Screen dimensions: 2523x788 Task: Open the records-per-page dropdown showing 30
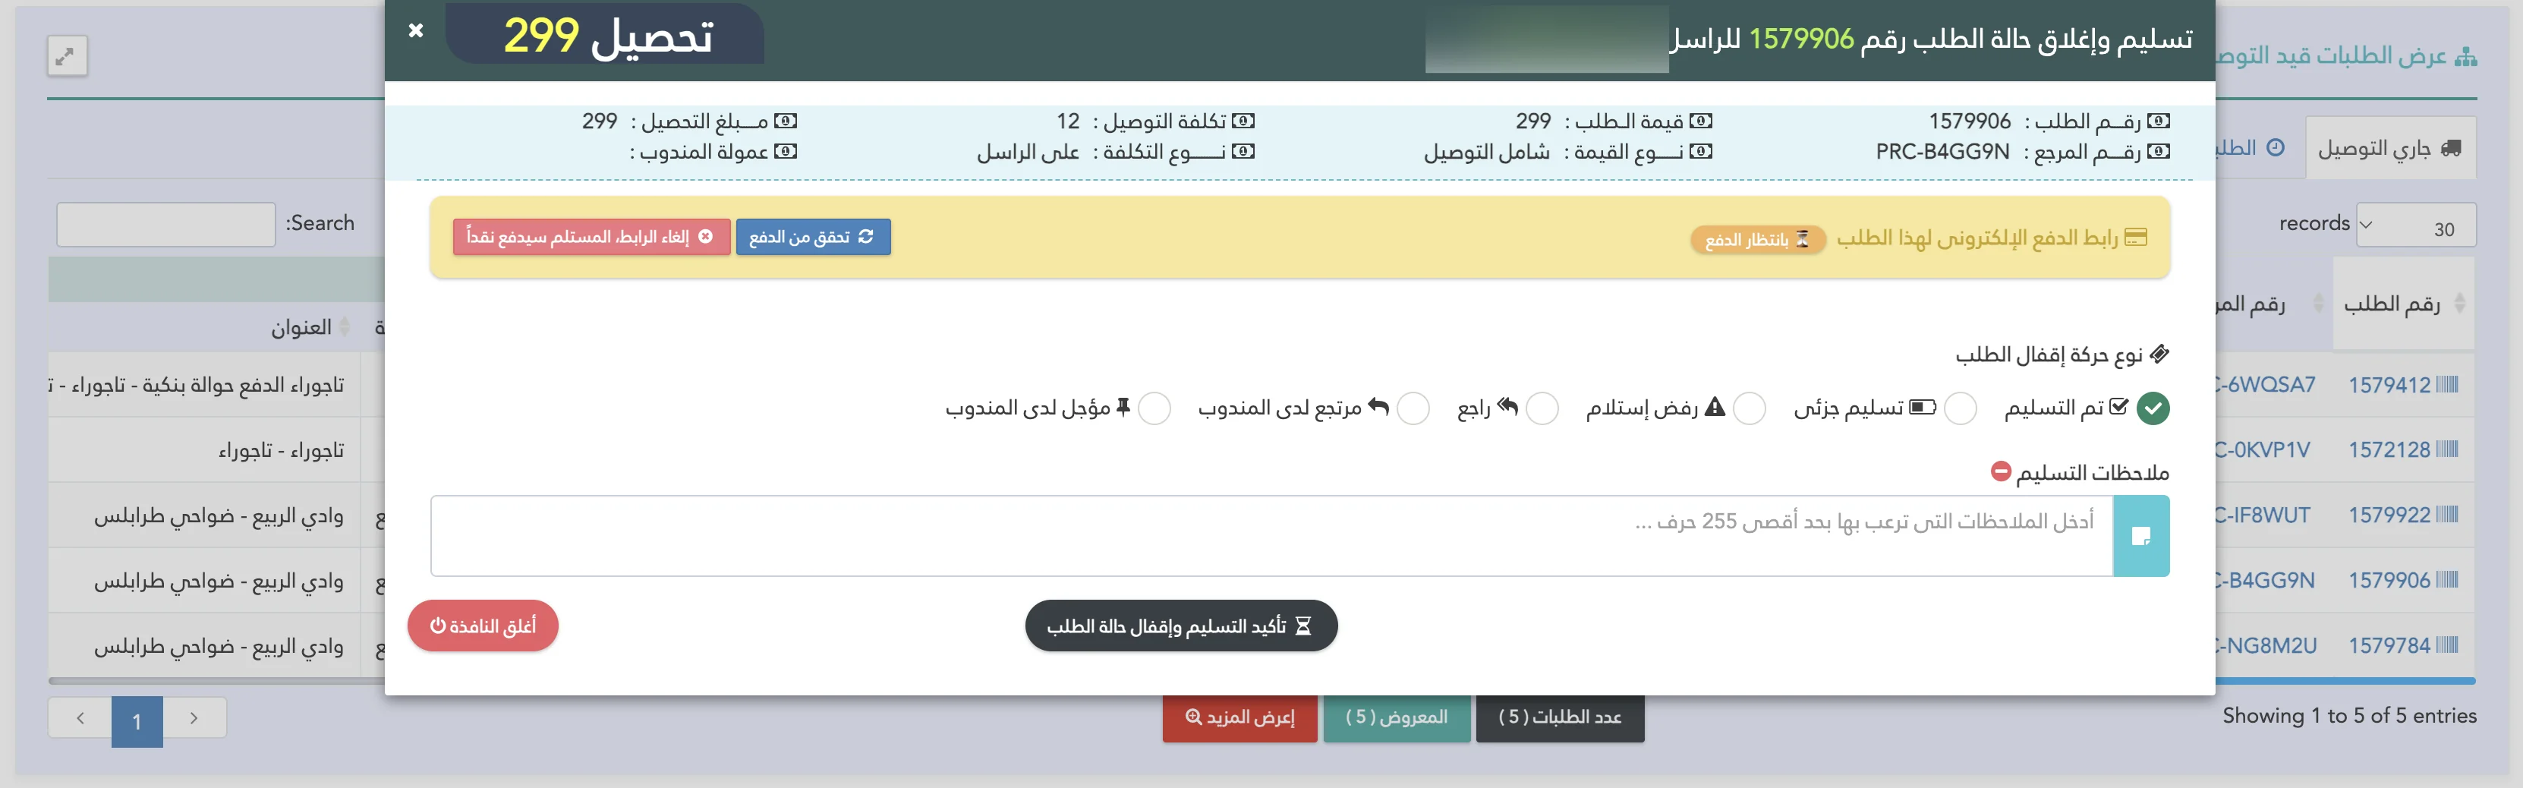pos(2415,225)
